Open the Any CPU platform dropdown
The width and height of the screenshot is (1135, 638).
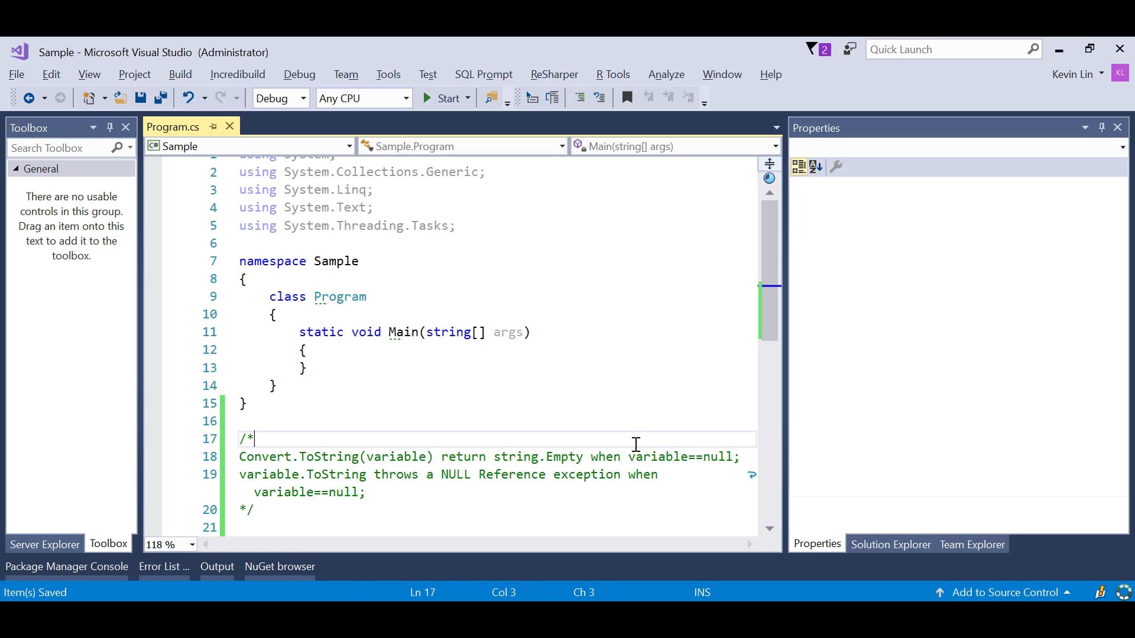coord(406,98)
